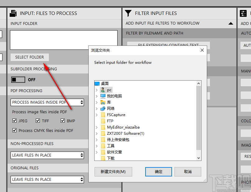Toggle Subfolder Processing switch
251x192 pixels.
point(18,80)
